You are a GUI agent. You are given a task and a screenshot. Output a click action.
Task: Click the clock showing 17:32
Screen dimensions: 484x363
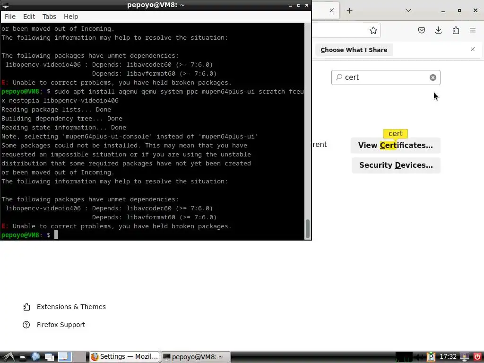click(448, 357)
